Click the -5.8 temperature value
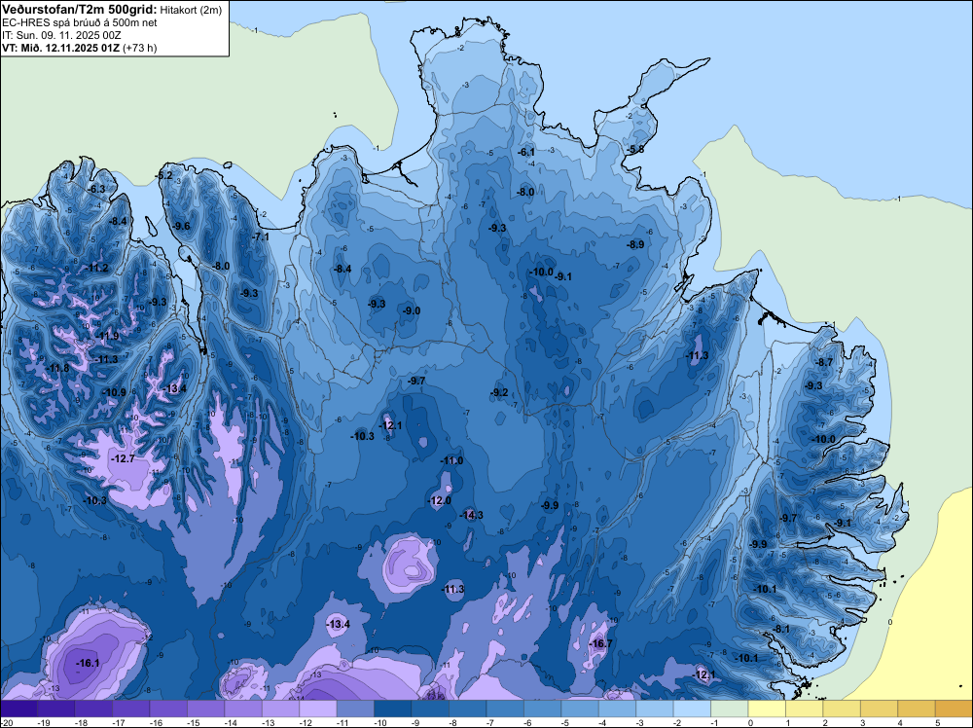 [x=634, y=150]
